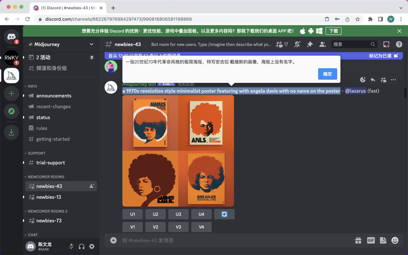Open the sticker picker icon
The width and height of the screenshot is (408, 255).
[383, 240]
